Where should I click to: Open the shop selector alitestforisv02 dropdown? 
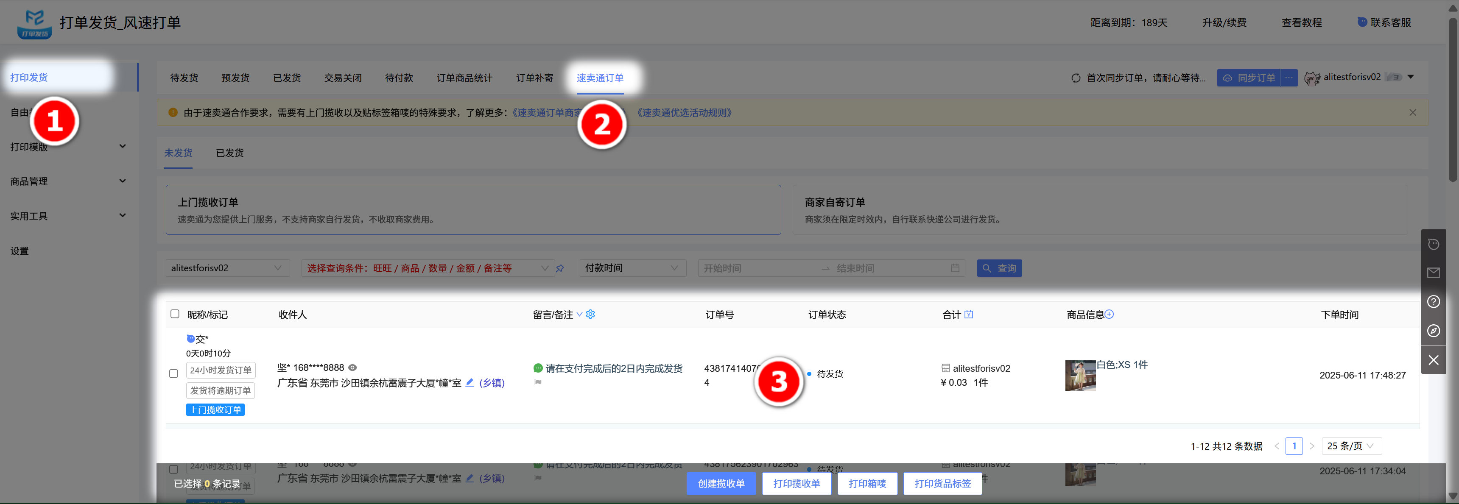coord(227,268)
